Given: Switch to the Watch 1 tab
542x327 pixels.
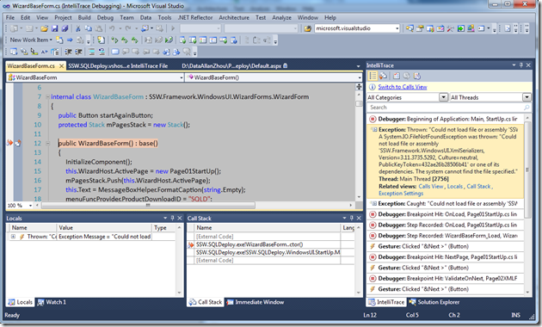Looking at the screenshot, I should (52, 302).
